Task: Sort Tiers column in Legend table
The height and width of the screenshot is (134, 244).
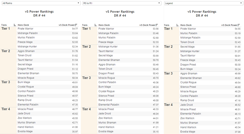Action: point(178,25)
